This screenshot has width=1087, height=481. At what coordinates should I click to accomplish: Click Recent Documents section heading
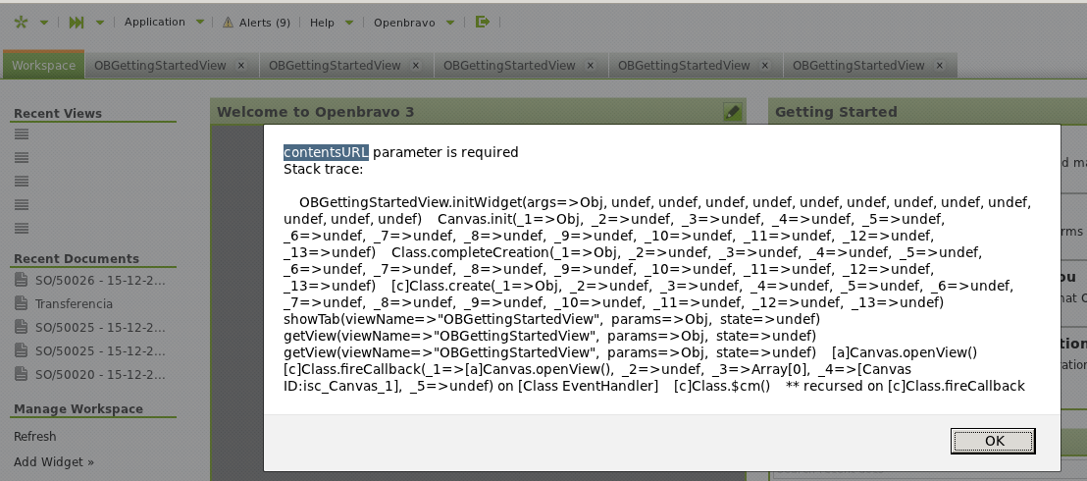(77, 259)
